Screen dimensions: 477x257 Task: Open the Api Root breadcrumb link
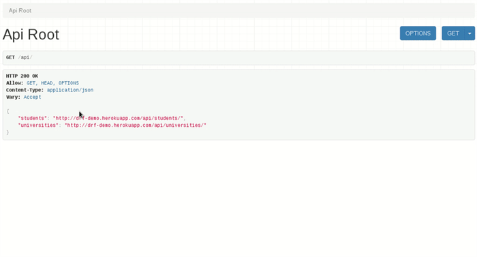[x=20, y=11]
